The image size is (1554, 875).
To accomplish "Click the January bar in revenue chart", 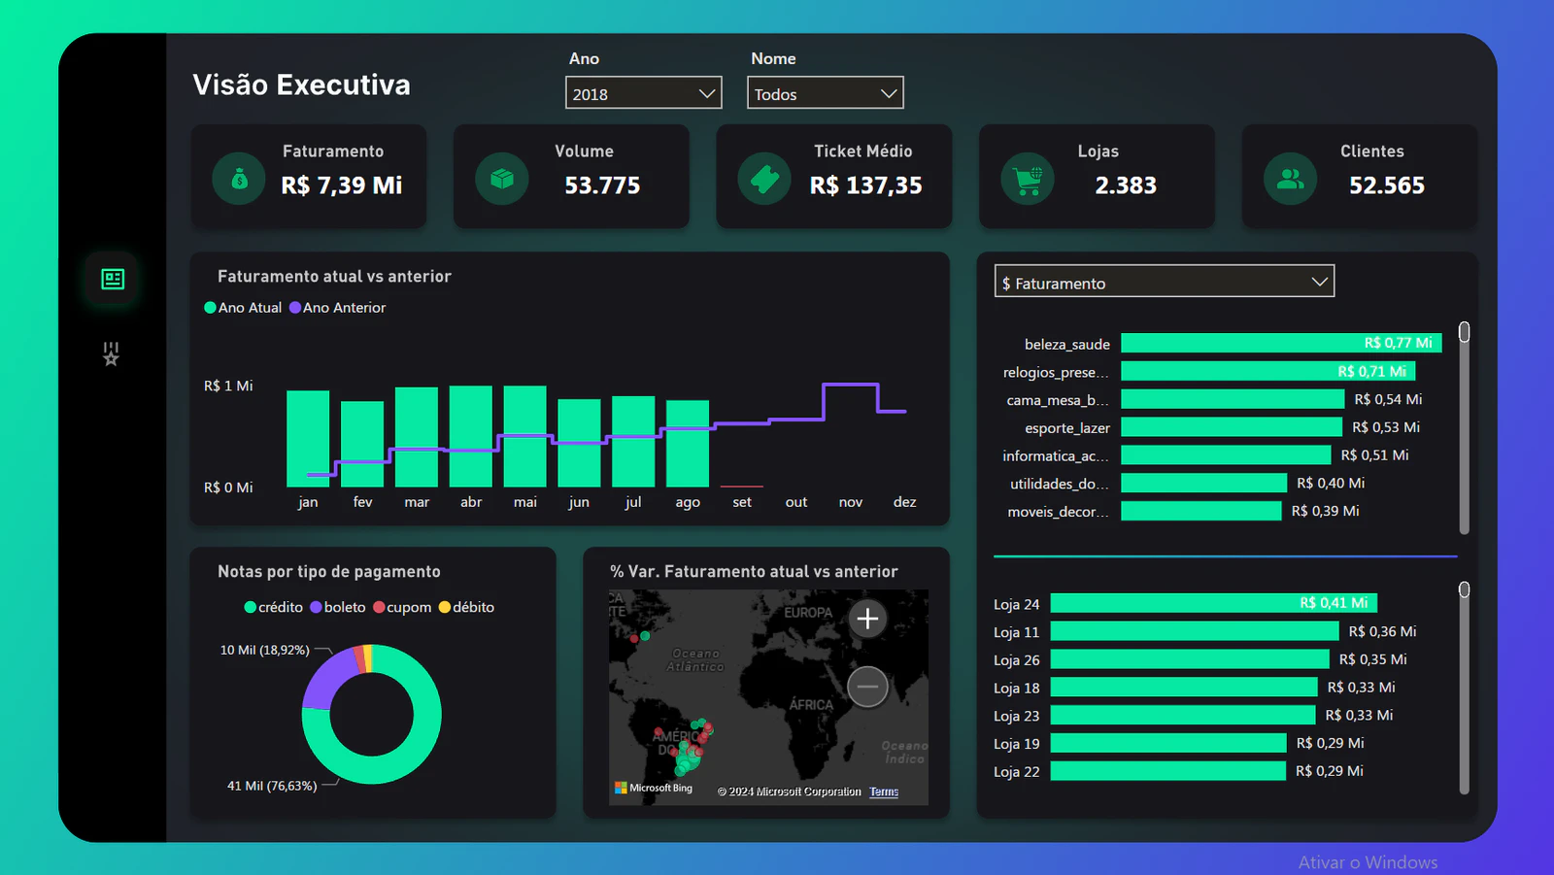I will tap(308, 439).
